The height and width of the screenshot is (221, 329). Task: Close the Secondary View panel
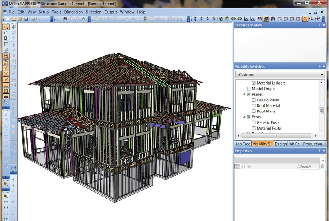[x=324, y=25]
